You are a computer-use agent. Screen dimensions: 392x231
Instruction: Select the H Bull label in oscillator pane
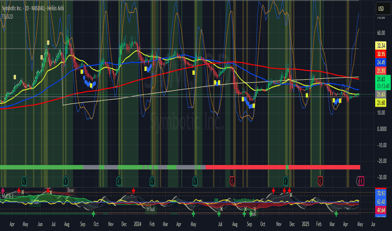151,209
